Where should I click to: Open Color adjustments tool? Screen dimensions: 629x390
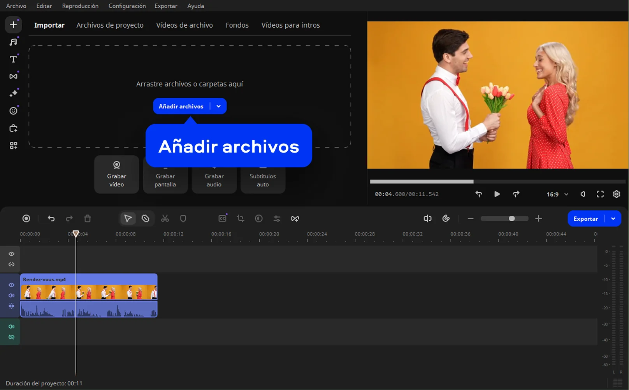tap(259, 219)
